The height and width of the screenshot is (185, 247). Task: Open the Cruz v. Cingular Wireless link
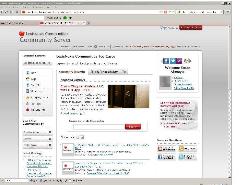[x=82, y=88]
